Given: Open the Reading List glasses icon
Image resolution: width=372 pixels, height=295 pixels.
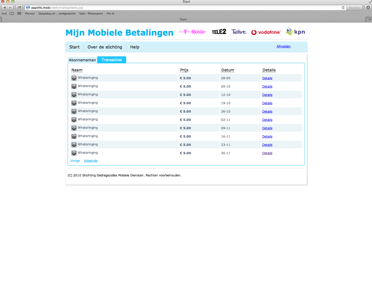Looking at the screenshot, I should tap(4, 14).
